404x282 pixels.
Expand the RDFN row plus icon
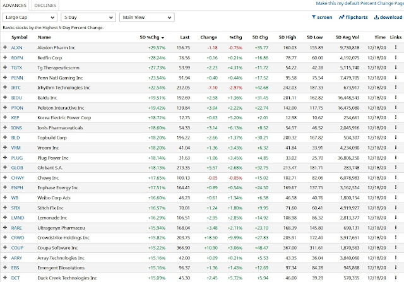tap(5, 57)
